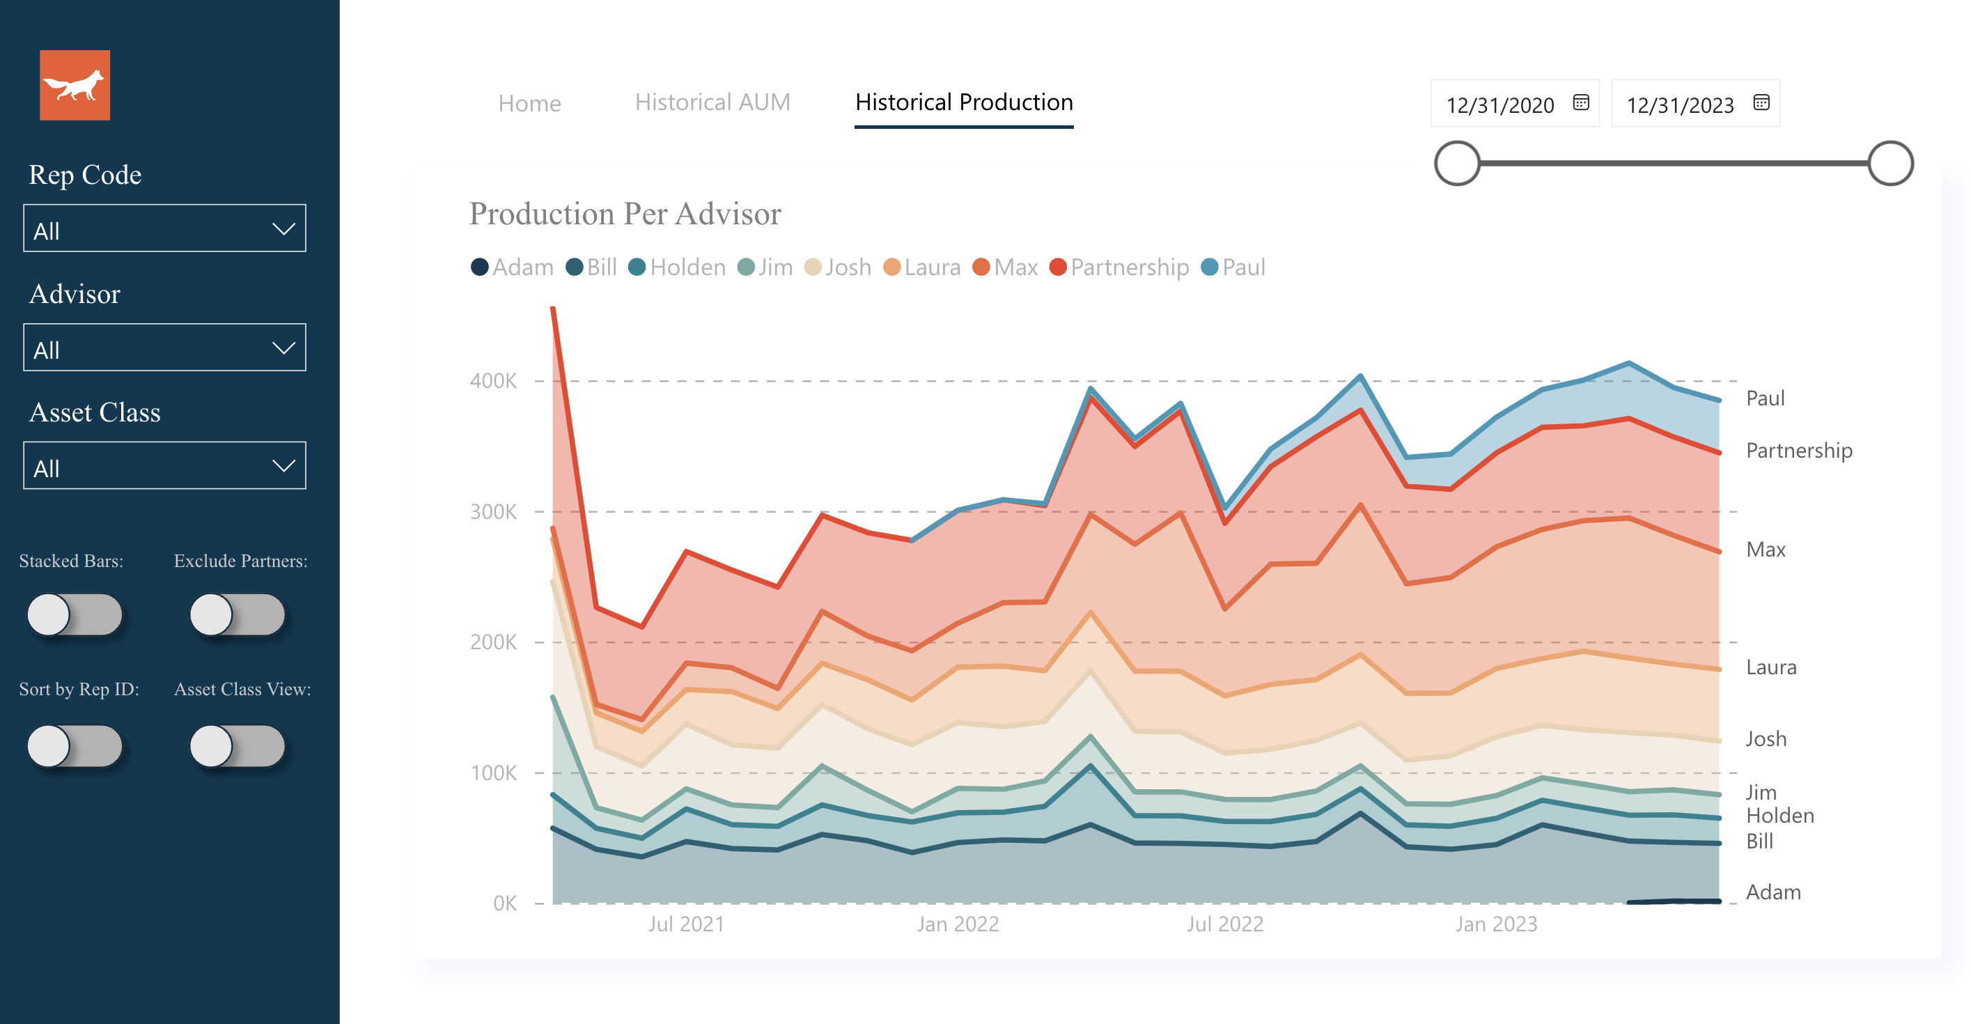Click the Adam legend marker

click(479, 267)
